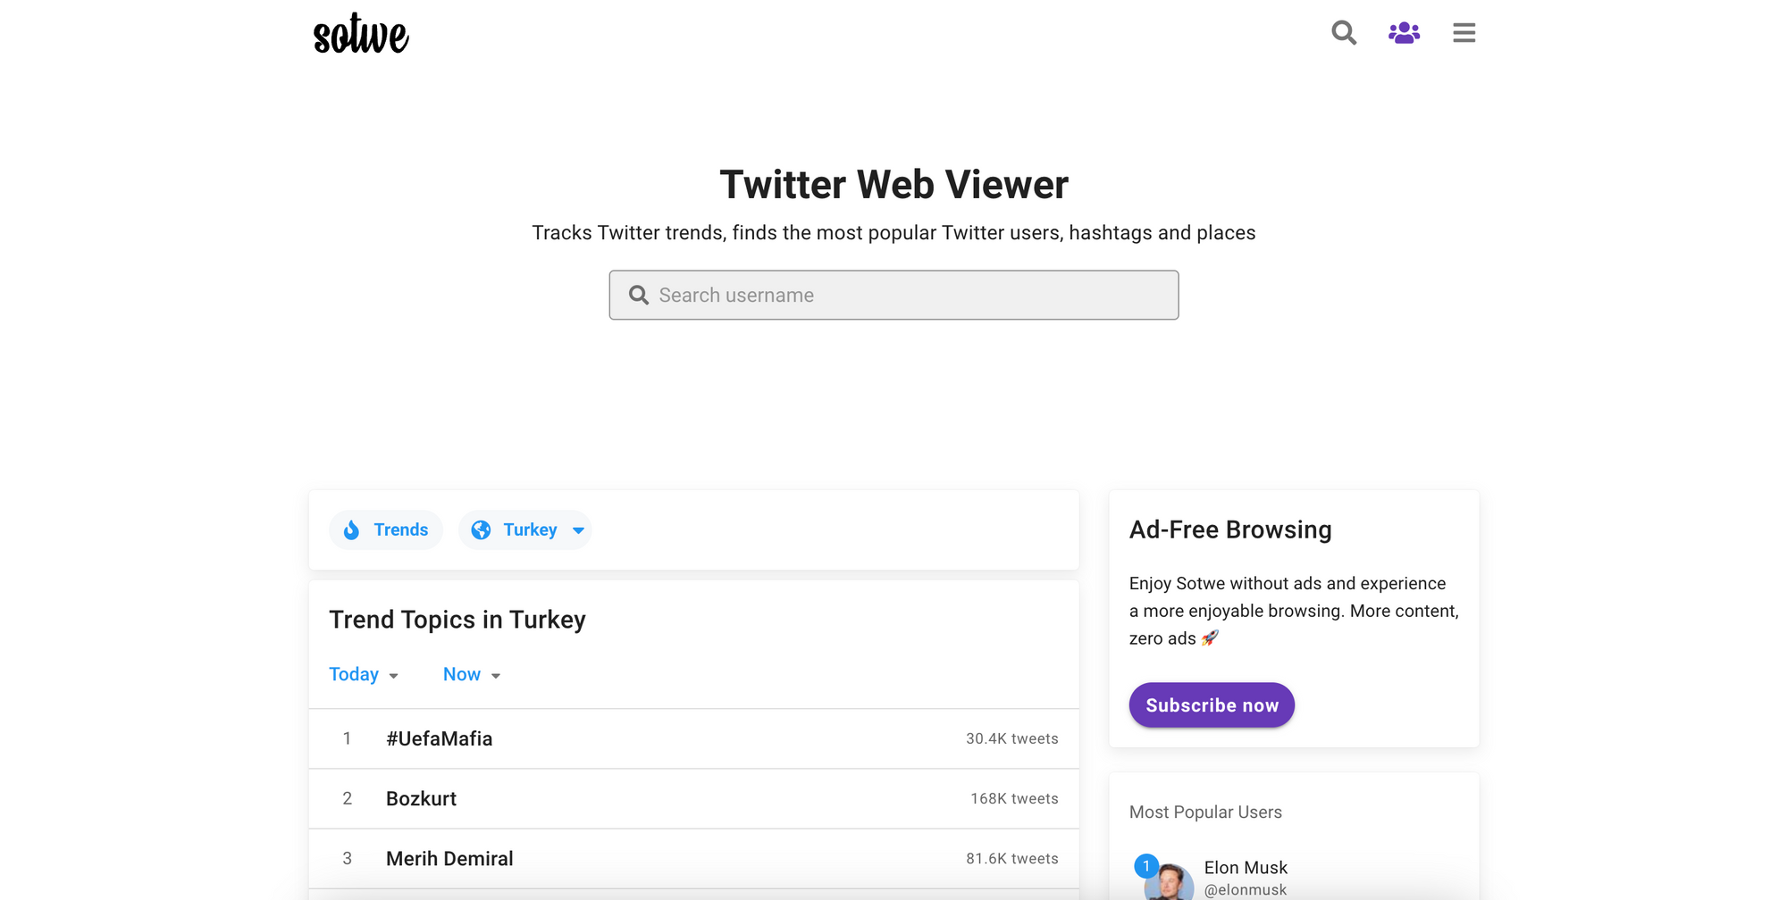Expand the Turkey country dropdown
The width and height of the screenshot is (1787, 900).
[x=525, y=530]
